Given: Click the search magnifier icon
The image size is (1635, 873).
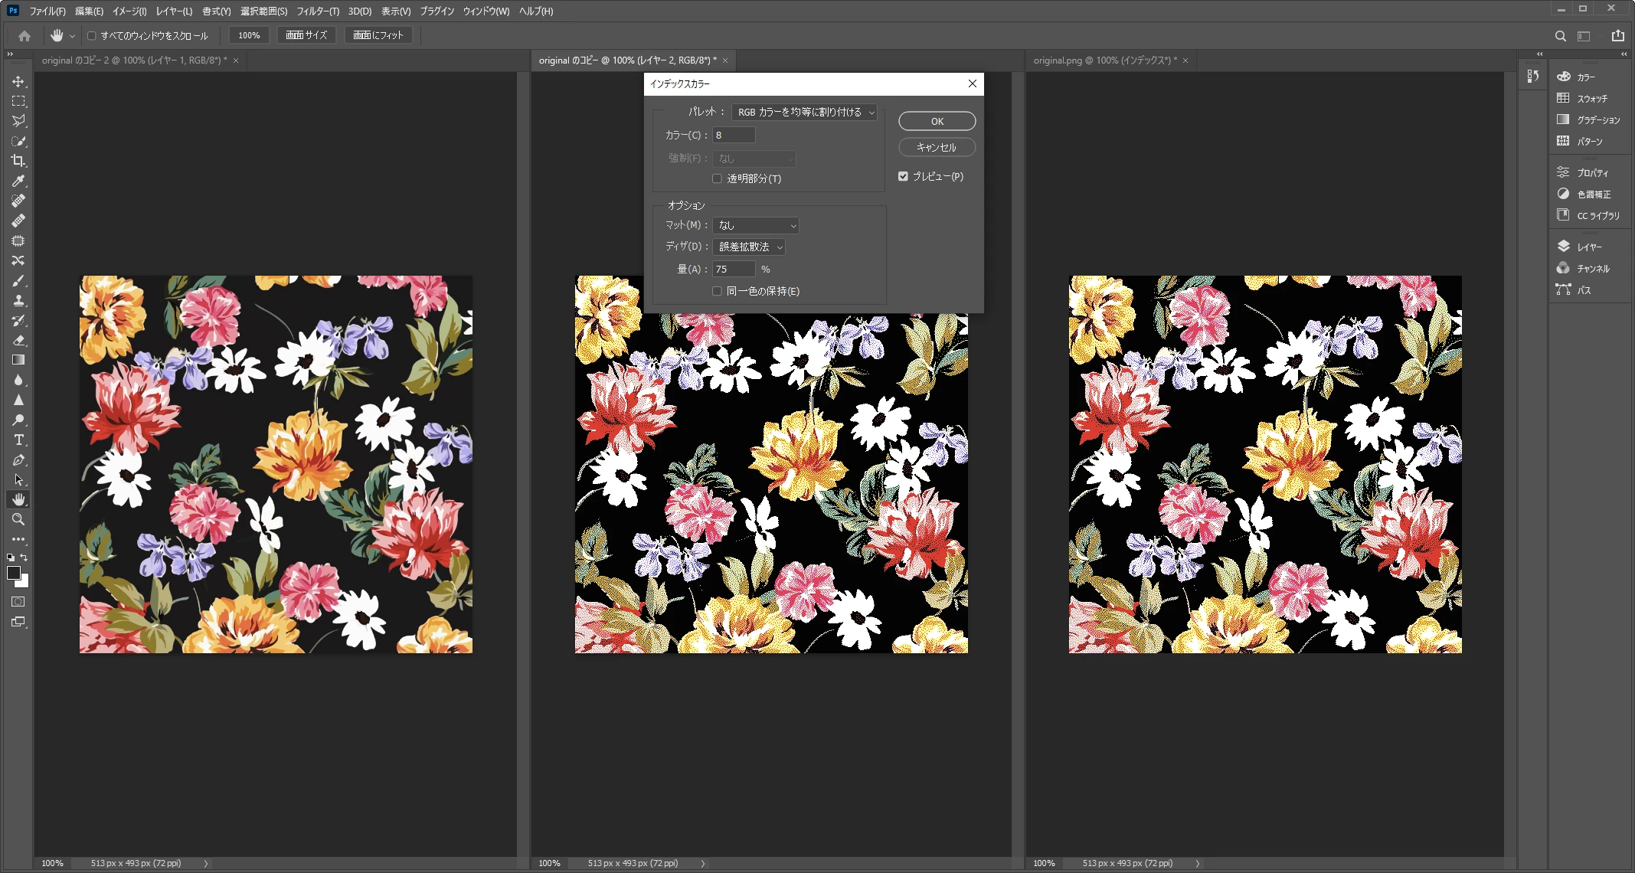Looking at the screenshot, I should [x=1560, y=36].
